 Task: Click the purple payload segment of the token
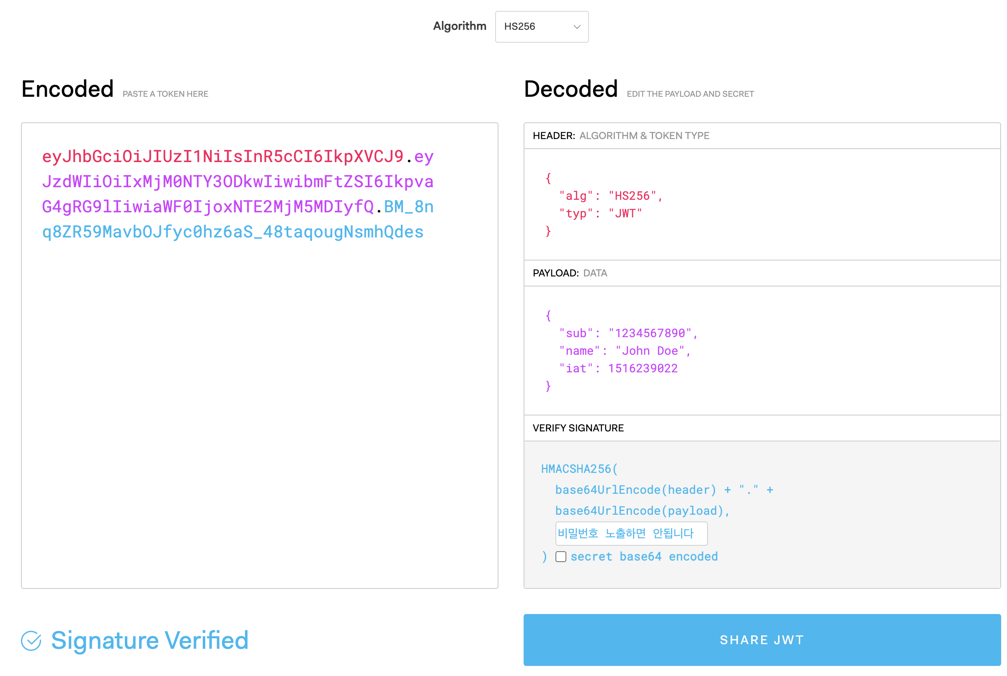(237, 182)
